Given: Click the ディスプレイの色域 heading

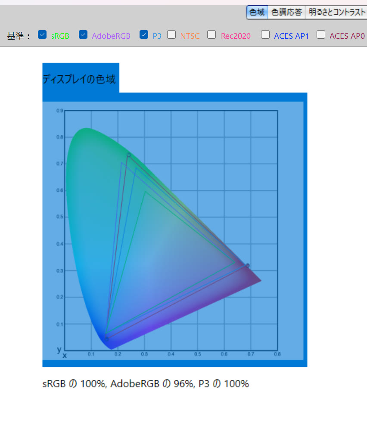Looking at the screenshot, I should (x=79, y=79).
